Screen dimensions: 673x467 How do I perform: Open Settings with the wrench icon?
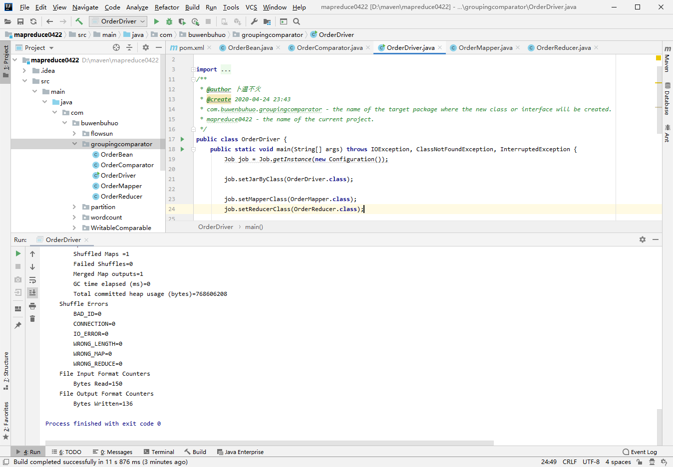(x=254, y=21)
